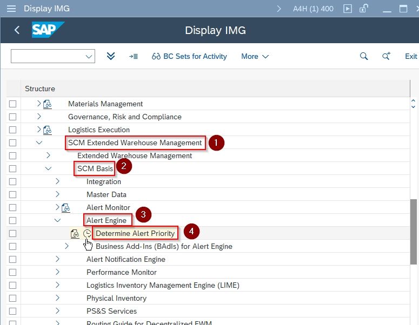Select the SCM Basis tree entry
This screenshot has width=419, height=325.
click(95, 168)
